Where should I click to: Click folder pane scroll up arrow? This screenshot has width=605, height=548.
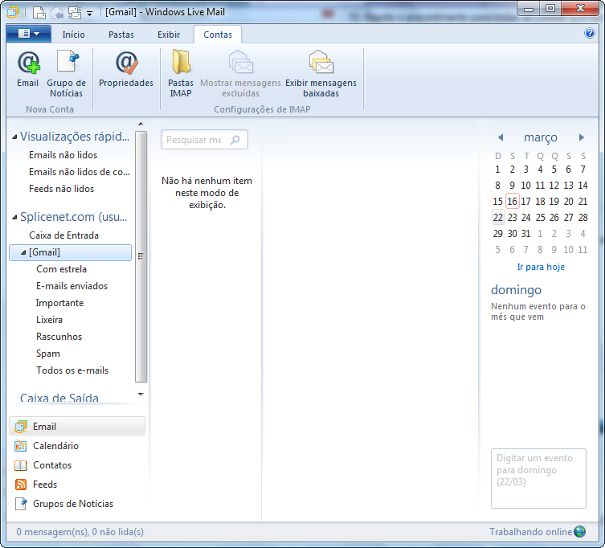(x=141, y=124)
